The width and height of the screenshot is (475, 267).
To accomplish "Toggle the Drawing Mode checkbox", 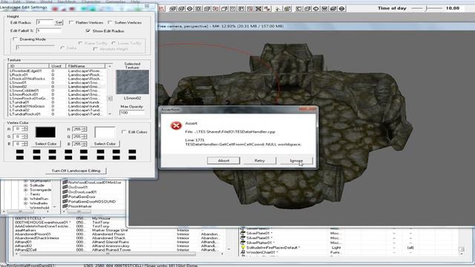I will [16, 39].
